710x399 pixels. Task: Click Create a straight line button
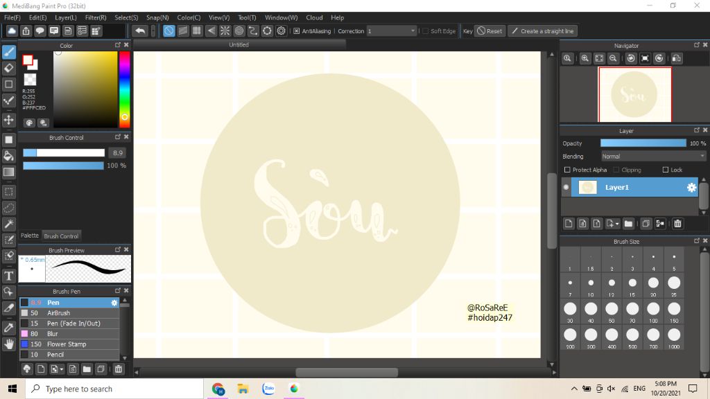coord(542,31)
